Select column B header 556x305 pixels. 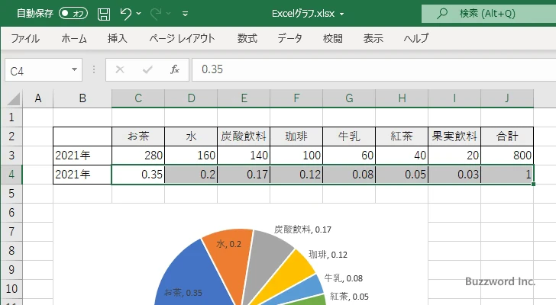82,98
